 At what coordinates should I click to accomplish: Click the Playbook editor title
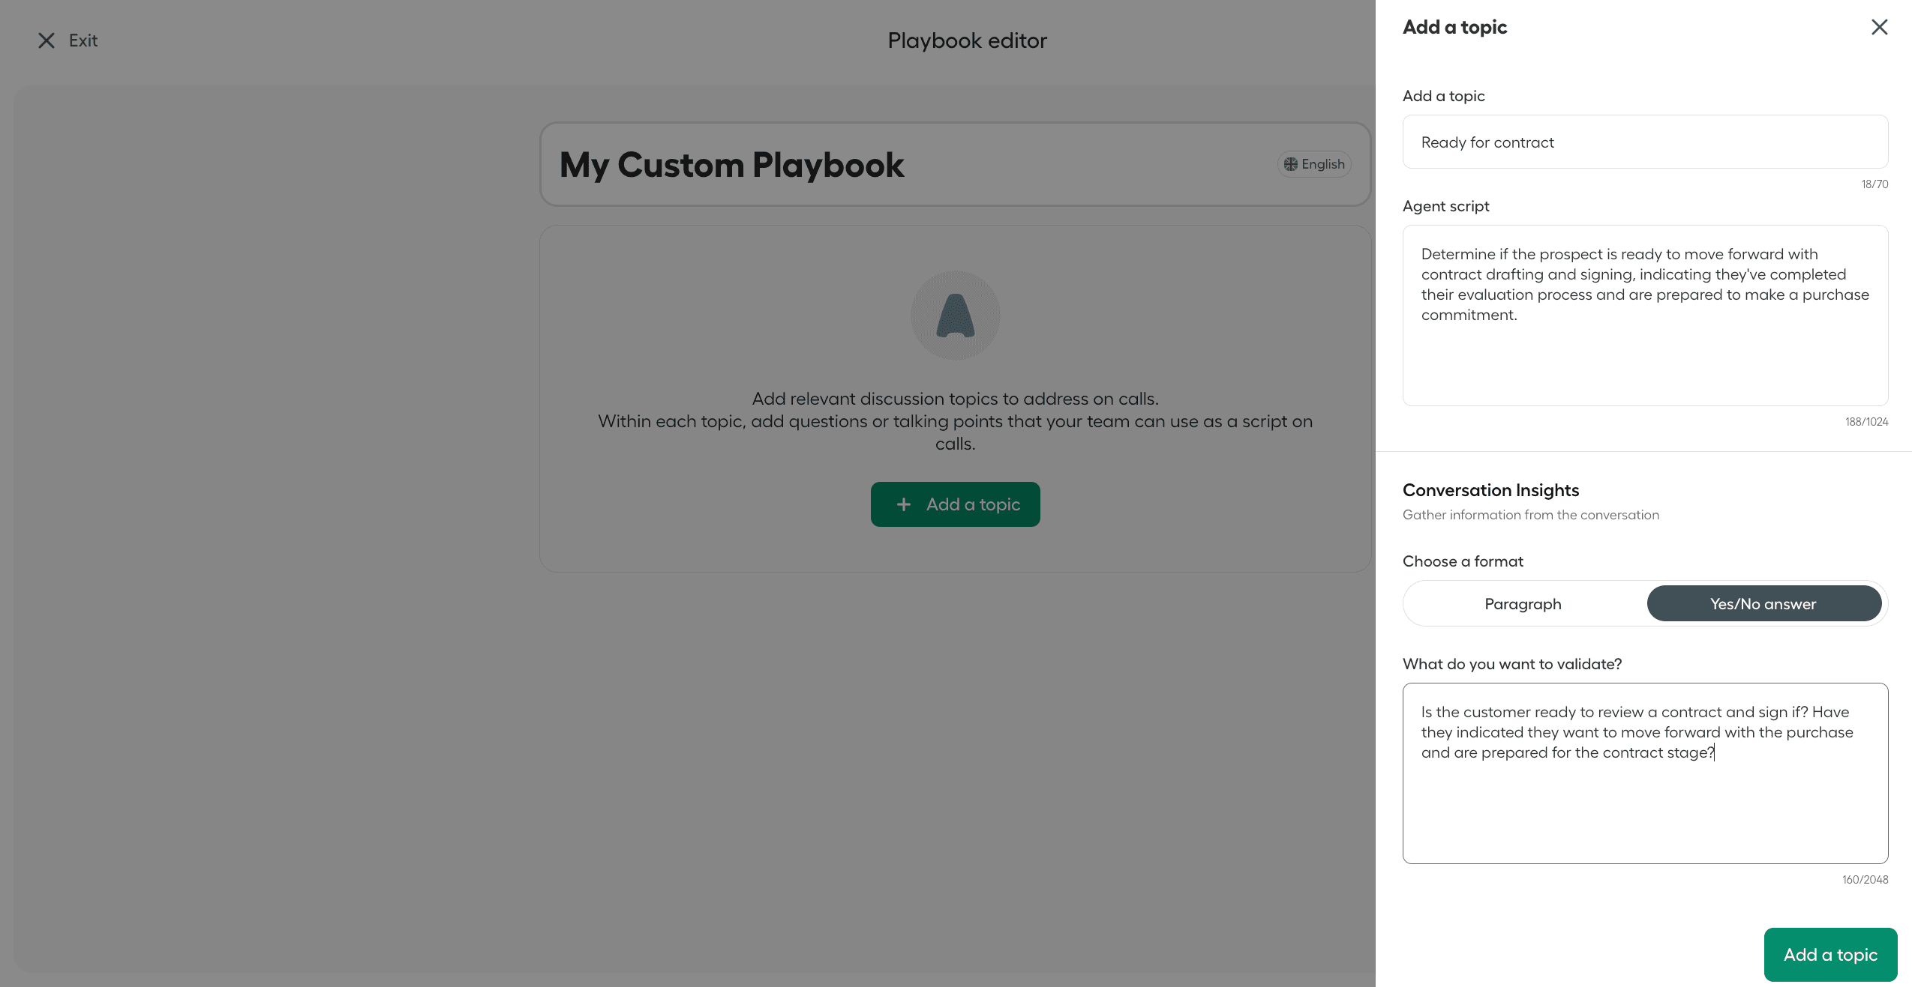click(x=966, y=40)
